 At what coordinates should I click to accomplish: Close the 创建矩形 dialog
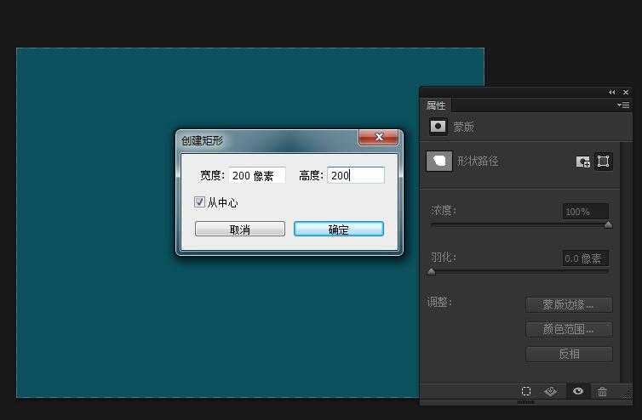(378, 137)
